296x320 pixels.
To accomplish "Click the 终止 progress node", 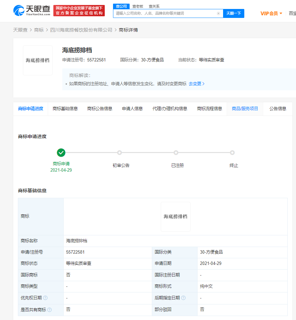I will (x=232, y=153).
